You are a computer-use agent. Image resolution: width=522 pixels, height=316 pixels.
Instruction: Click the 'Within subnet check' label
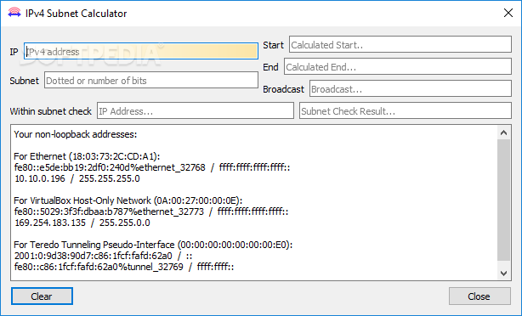(x=51, y=111)
